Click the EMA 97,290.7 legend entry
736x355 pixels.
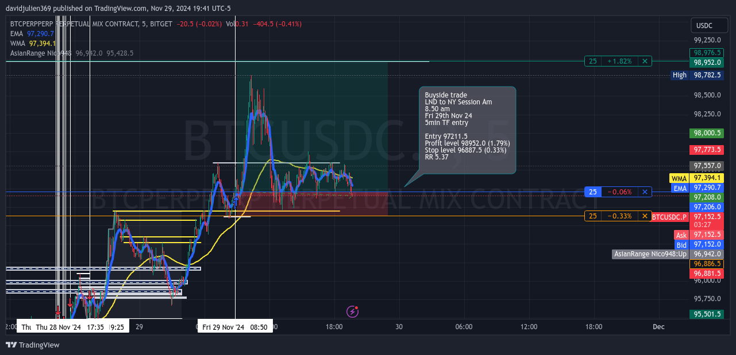click(x=32, y=34)
